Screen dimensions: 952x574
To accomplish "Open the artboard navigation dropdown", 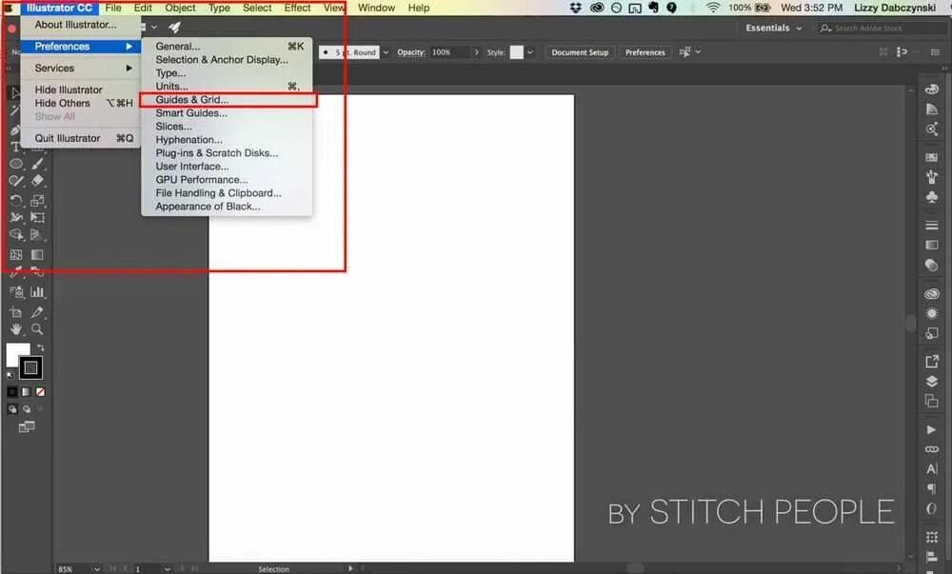I will (167, 568).
